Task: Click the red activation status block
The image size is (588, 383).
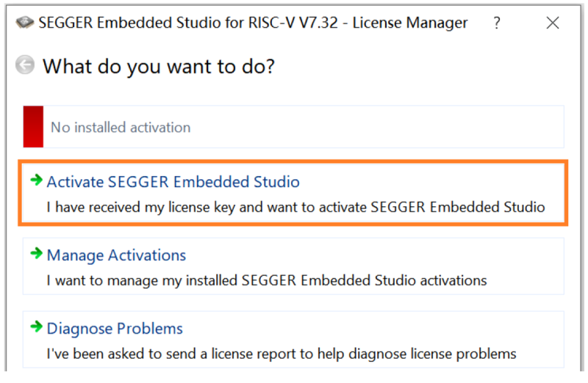Action: tap(33, 127)
